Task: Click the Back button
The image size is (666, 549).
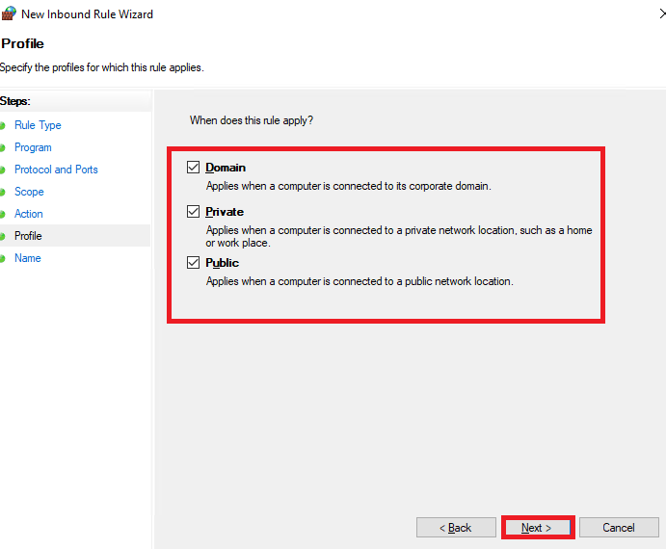Action: (456, 528)
